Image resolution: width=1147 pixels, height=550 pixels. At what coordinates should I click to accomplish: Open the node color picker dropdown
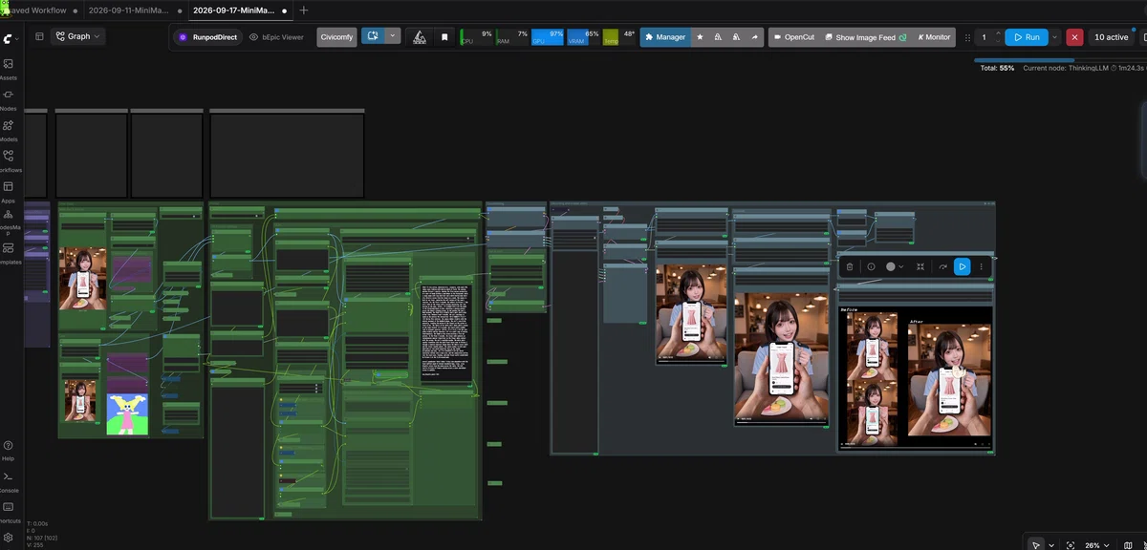click(x=895, y=266)
